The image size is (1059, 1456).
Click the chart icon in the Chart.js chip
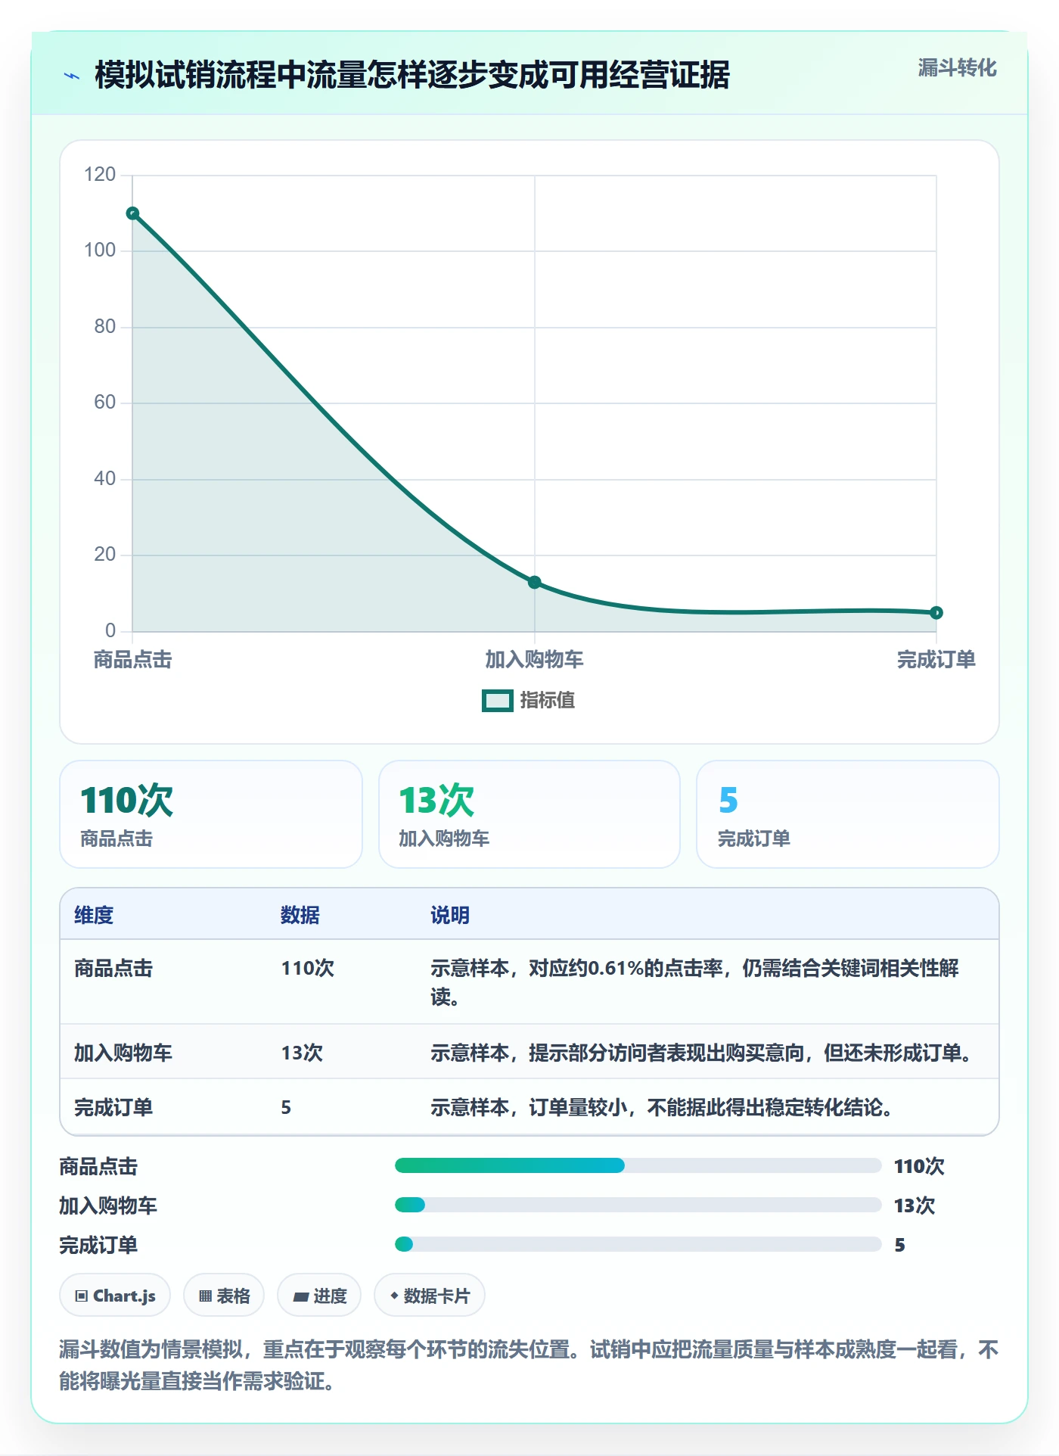pos(82,1296)
